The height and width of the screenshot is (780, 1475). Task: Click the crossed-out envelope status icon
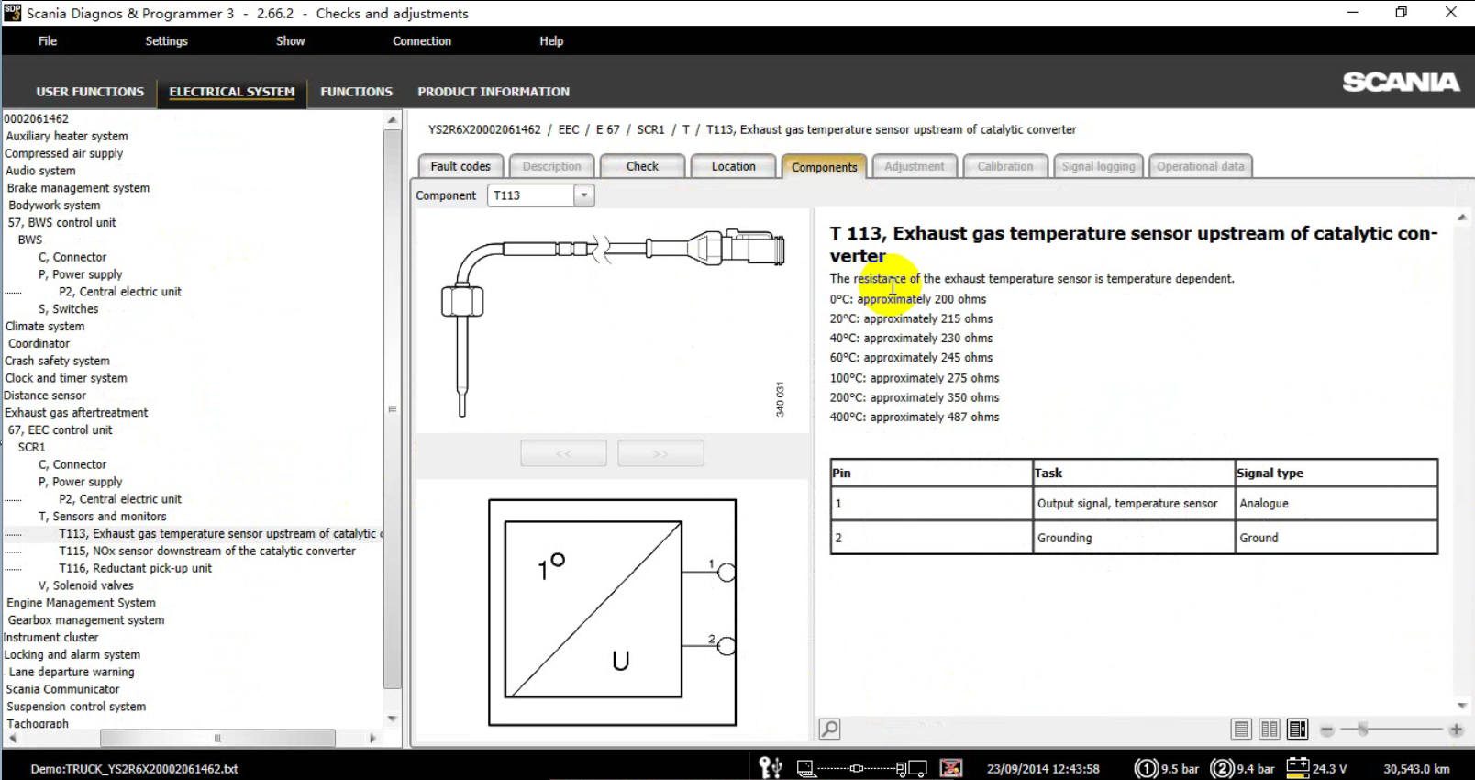[951, 768]
